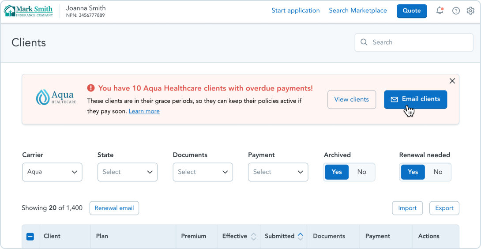This screenshot has width=481, height=249.
Task: Click the Aqua Healthcare logo
Action: click(x=56, y=96)
